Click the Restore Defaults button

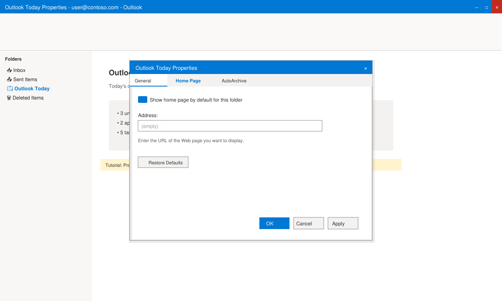pyautogui.click(x=163, y=162)
